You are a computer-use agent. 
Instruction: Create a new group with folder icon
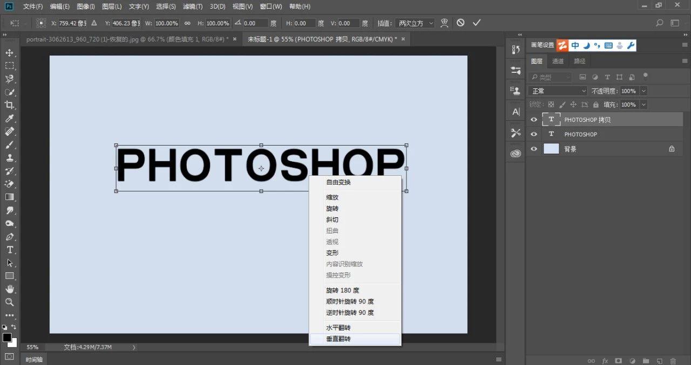point(646,361)
